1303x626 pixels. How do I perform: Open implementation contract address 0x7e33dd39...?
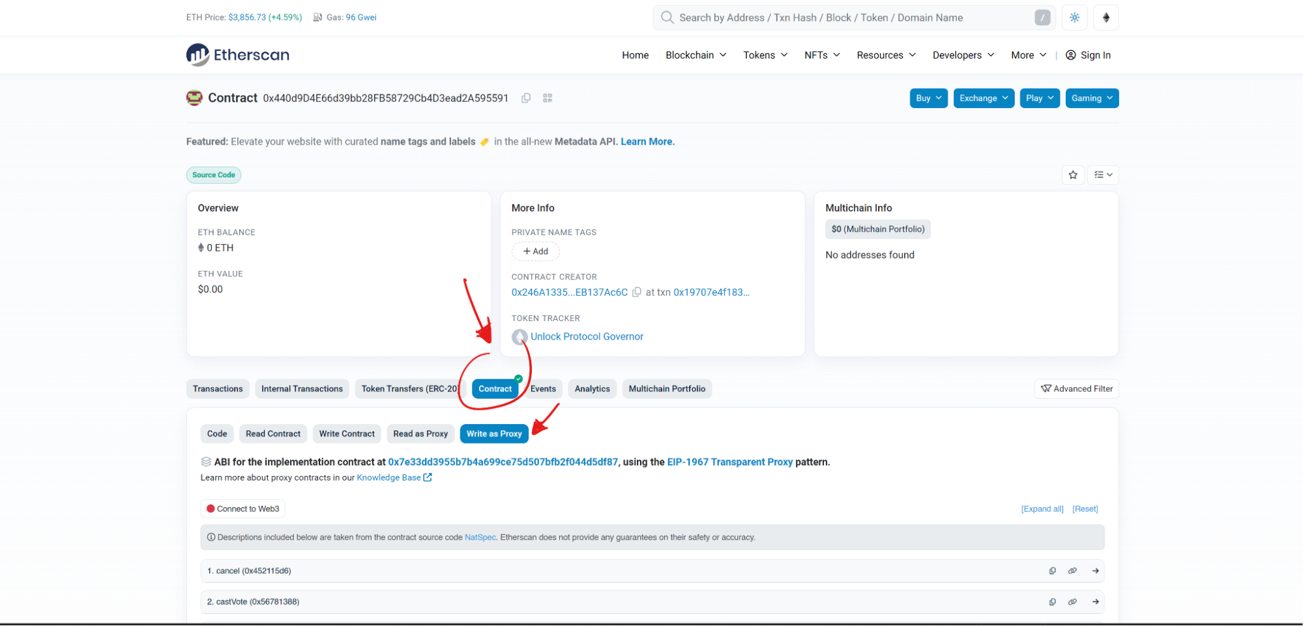pos(503,462)
